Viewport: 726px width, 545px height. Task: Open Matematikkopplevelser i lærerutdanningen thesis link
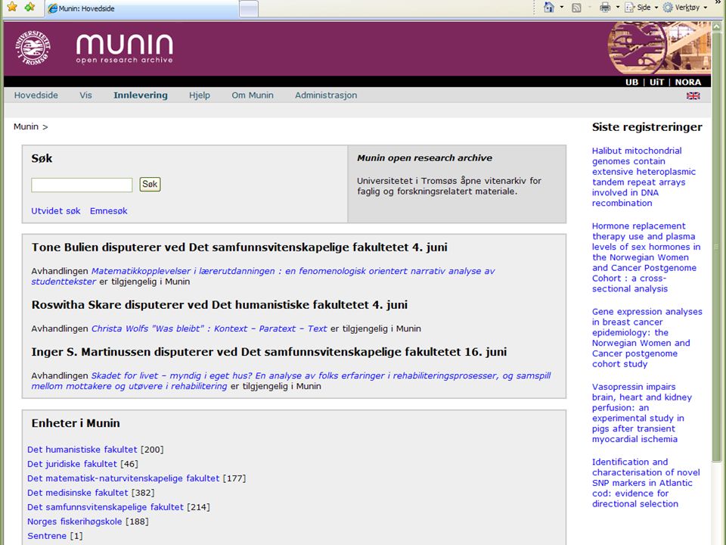pyautogui.click(x=263, y=276)
